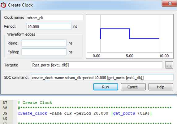
Task: Cancel the Create Clock dialog
Action: pos(133,87)
